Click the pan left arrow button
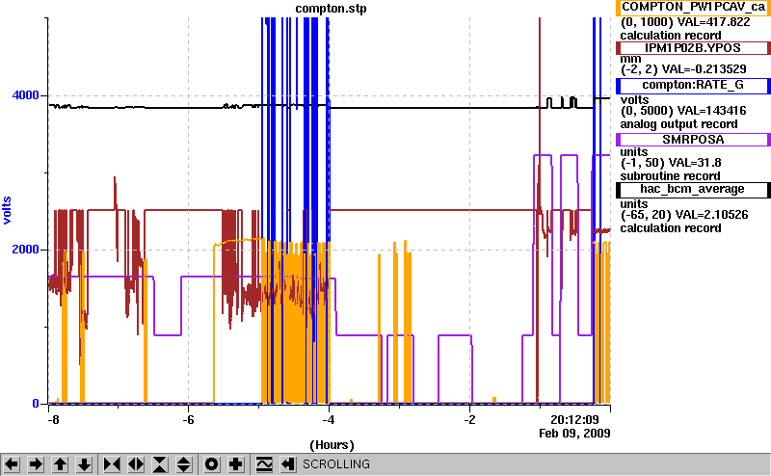 click(12, 464)
